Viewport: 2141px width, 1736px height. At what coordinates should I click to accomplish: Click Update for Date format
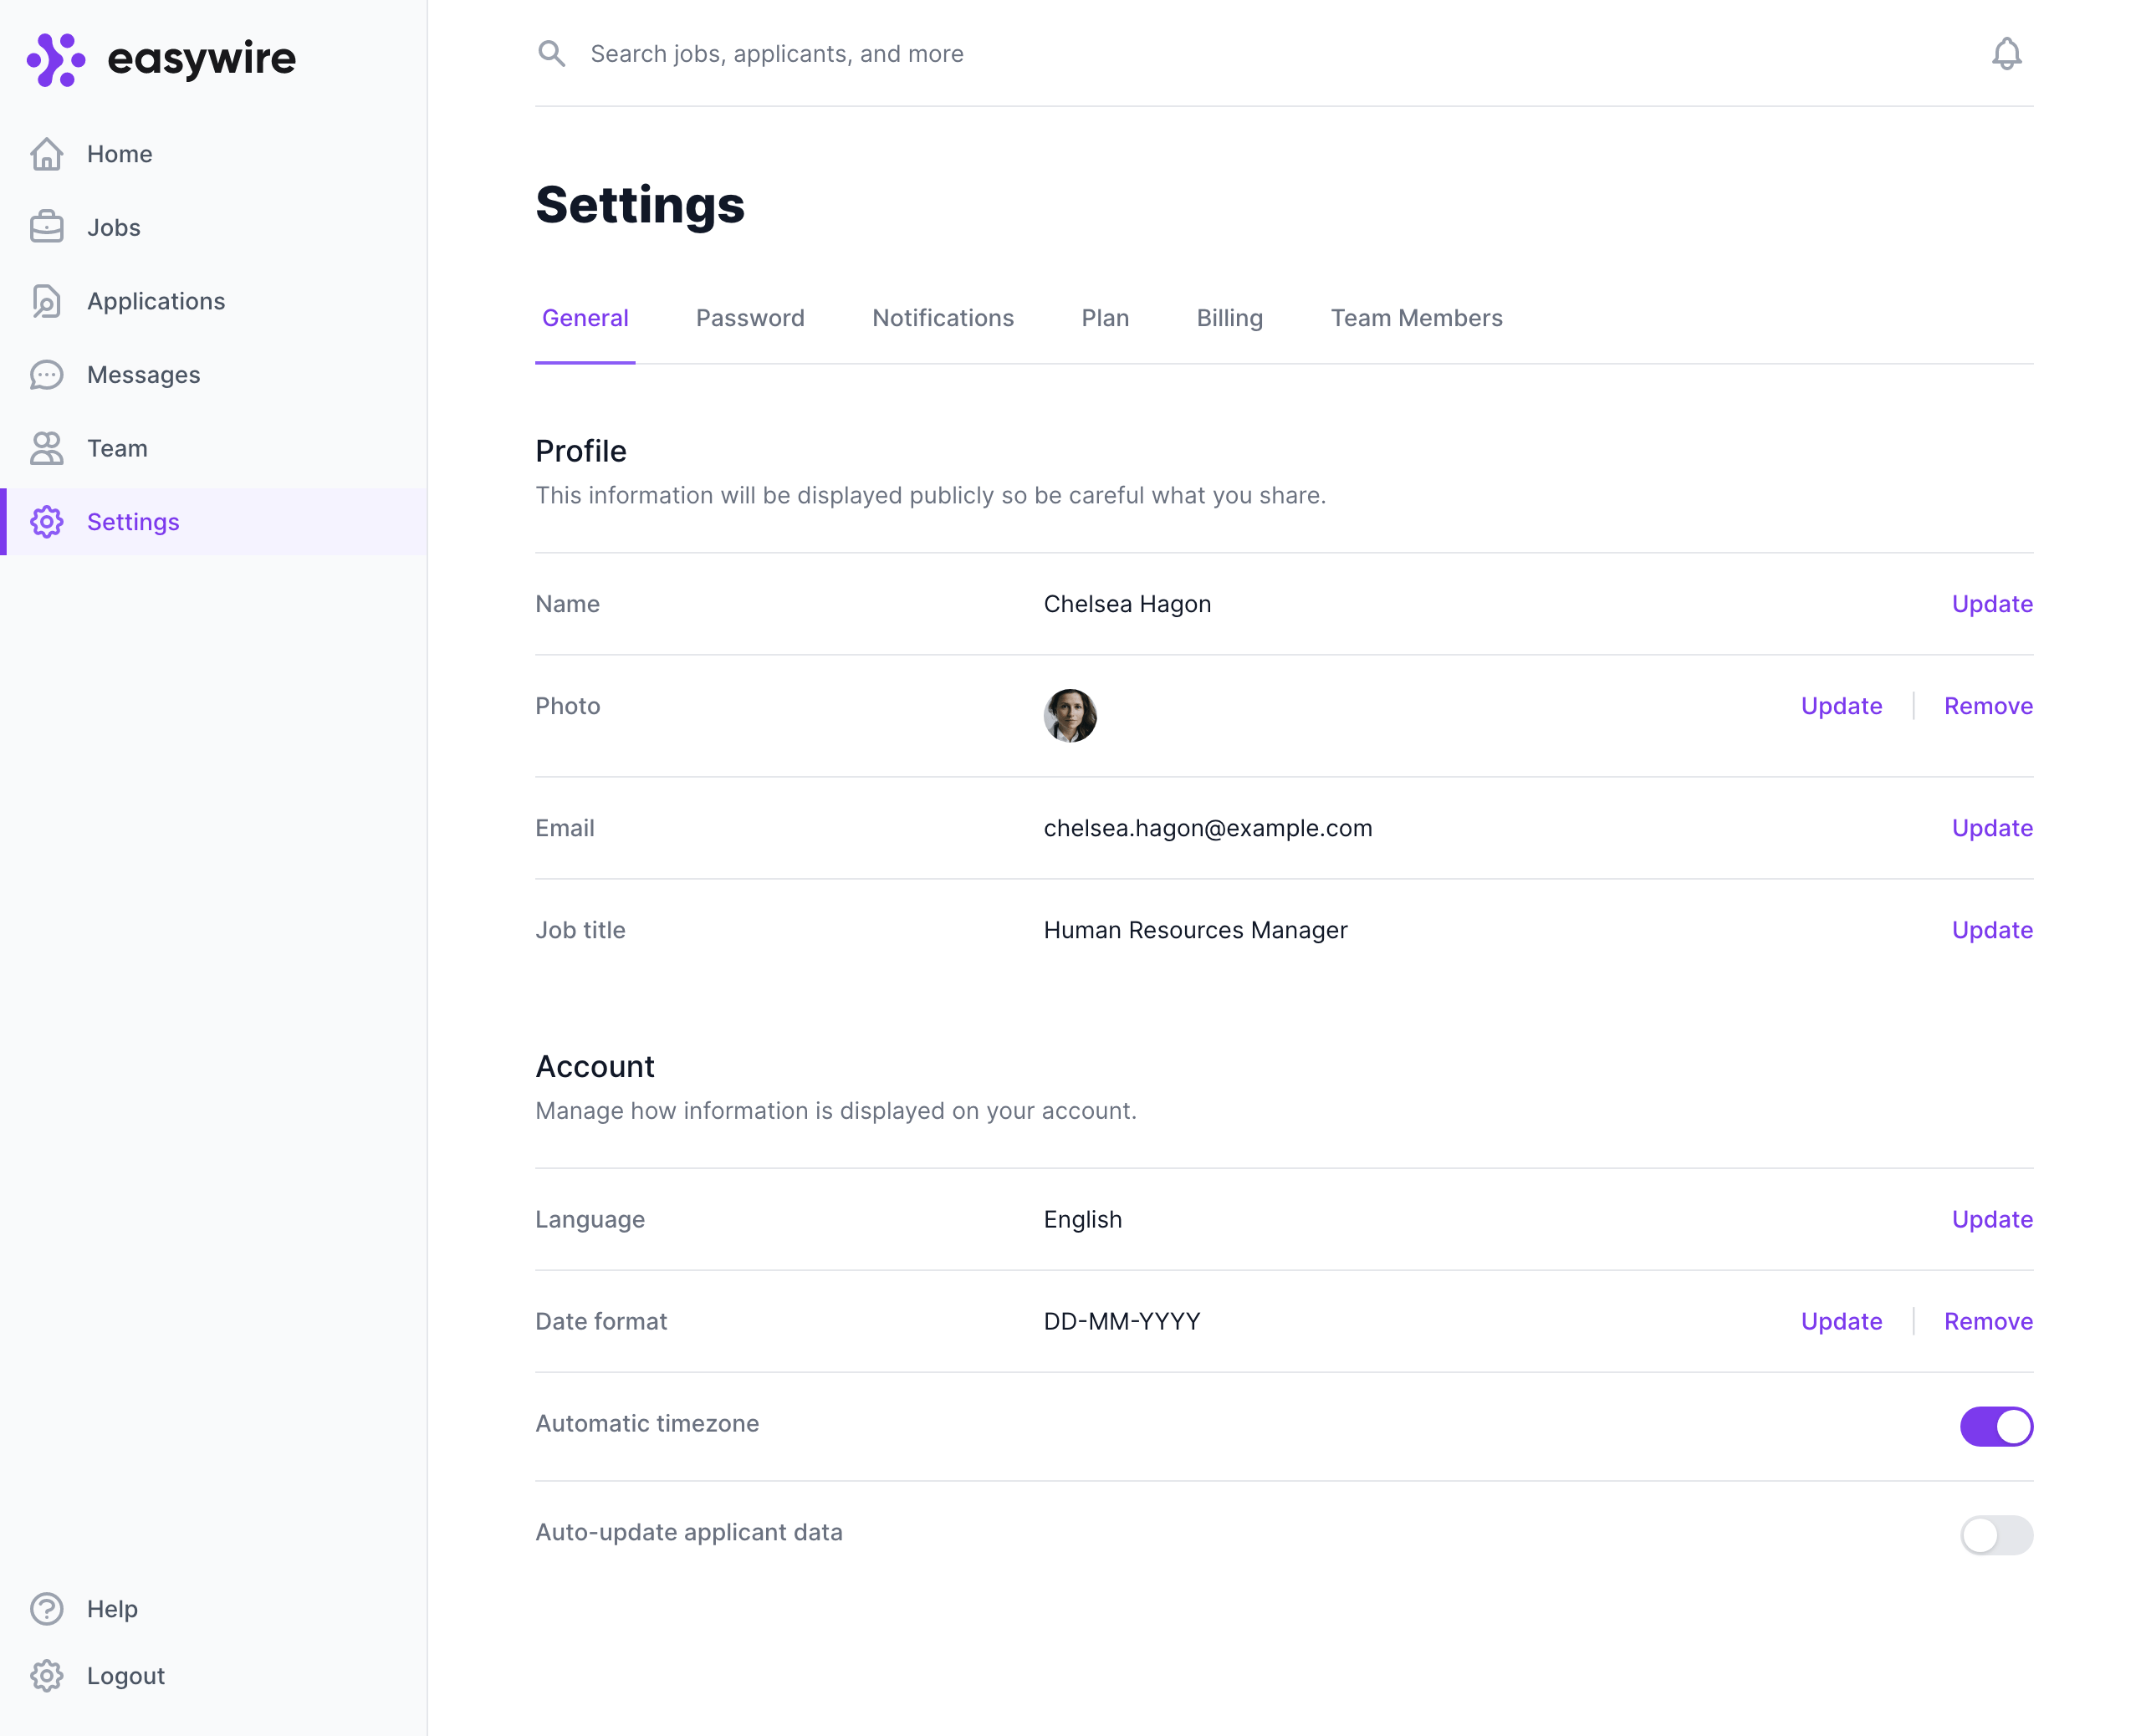tap(1840, 1321)
